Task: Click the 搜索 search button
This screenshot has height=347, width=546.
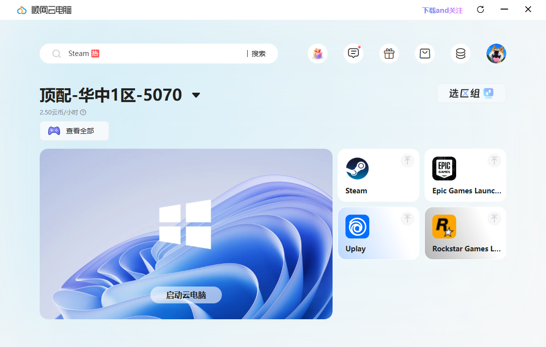Action: pyautogui.click(x=259, y=54)
